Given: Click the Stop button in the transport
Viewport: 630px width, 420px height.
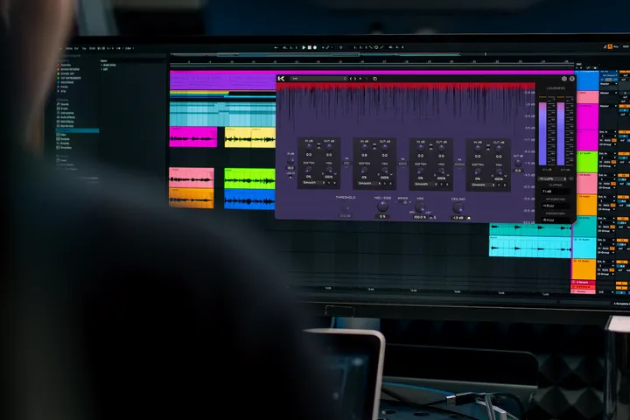Looking at the screenshot, I should point(310,47).
